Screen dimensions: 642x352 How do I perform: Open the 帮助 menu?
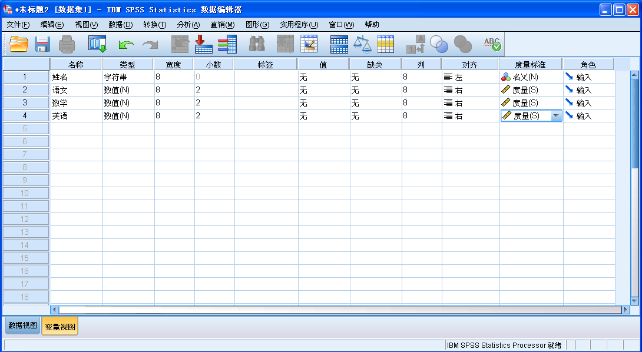[372, 25]
